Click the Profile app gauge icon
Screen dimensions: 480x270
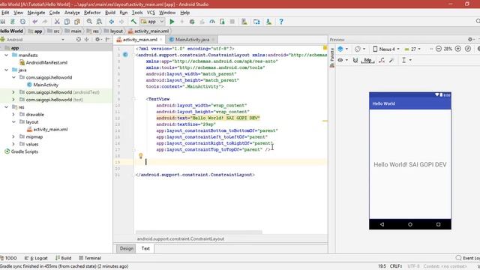pos(212,22)
